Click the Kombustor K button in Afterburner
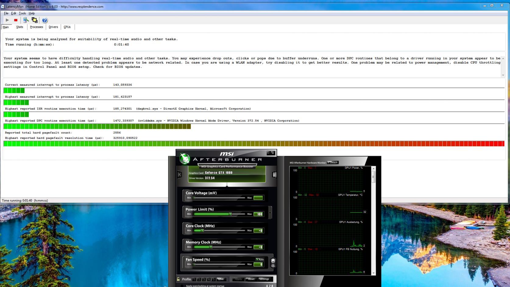The image size is (510, 287). click(179, 174)
